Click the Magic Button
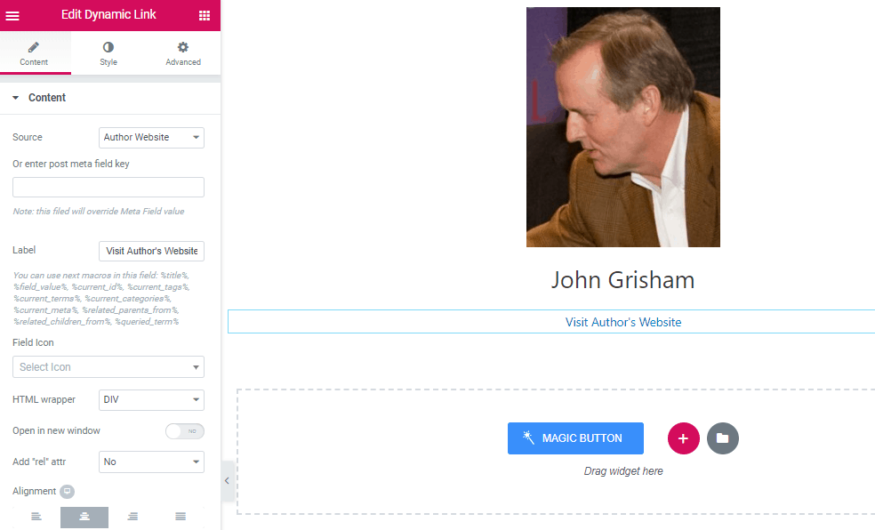Viewport: 875px width, 530px height. click(575, 438)
